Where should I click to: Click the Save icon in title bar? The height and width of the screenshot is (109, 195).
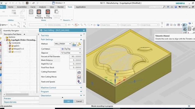pos(6,3)
